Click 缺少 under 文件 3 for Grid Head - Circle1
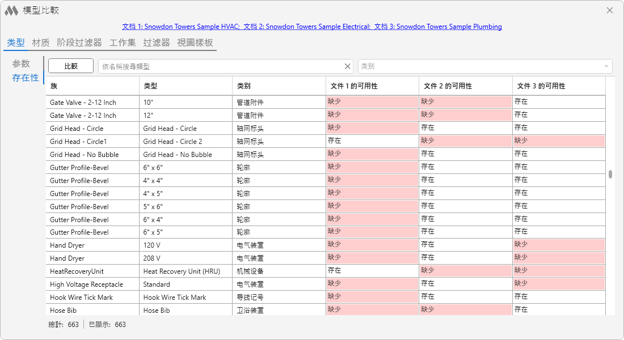The image size is (624, 340). (x=559, y=142)
